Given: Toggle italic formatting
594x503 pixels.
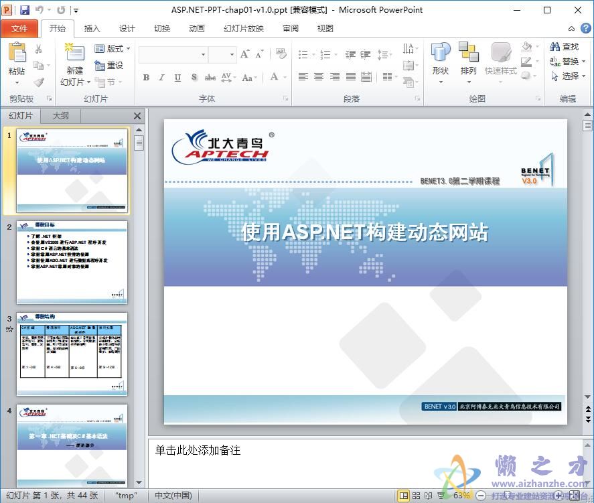Looking at the screenshot, I should pos(161,78).
